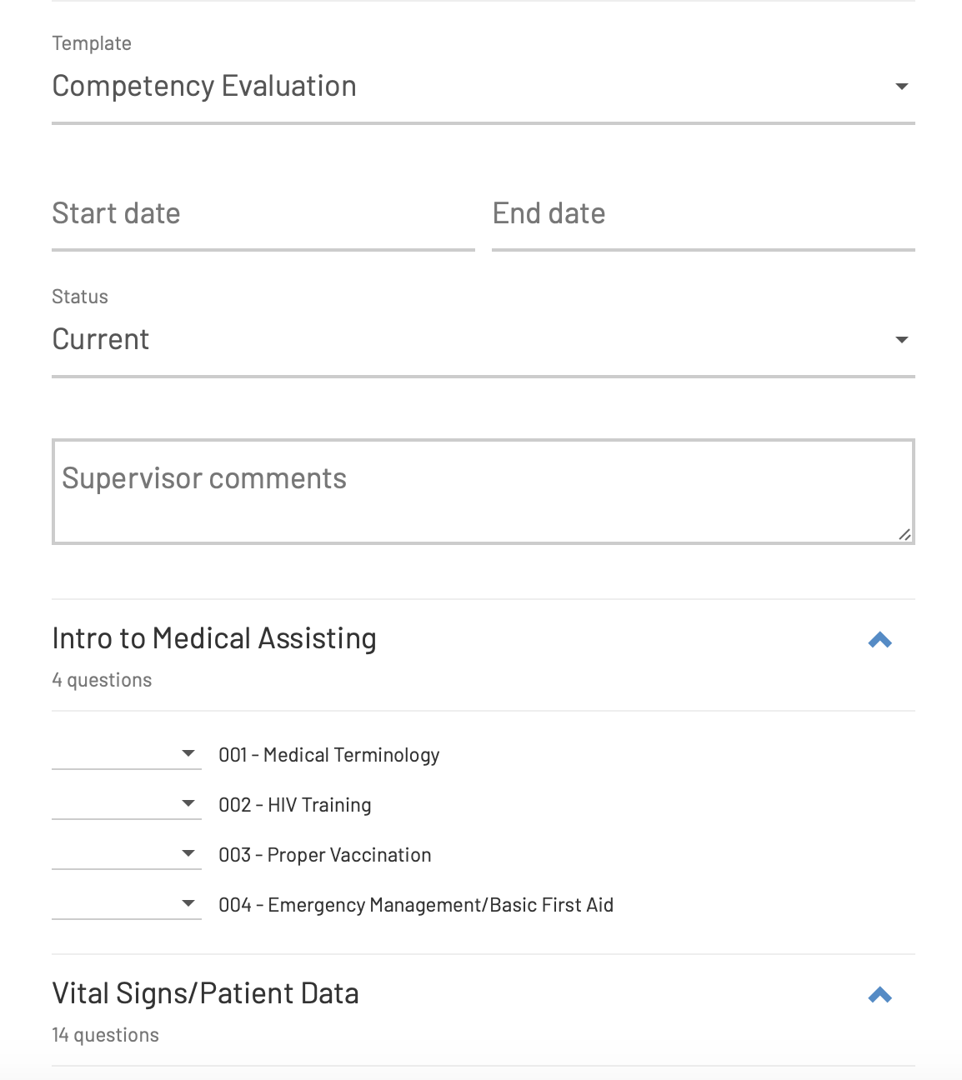Image resolution: width=962 pixels, height=1080 pixels.
Task: Click the Current status value
Action: pyautogui.click(x=101, y=340)
